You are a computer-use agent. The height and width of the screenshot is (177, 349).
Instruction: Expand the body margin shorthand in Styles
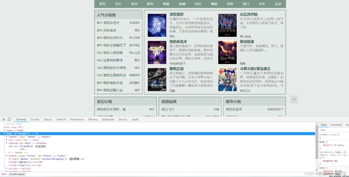[333, 145]
